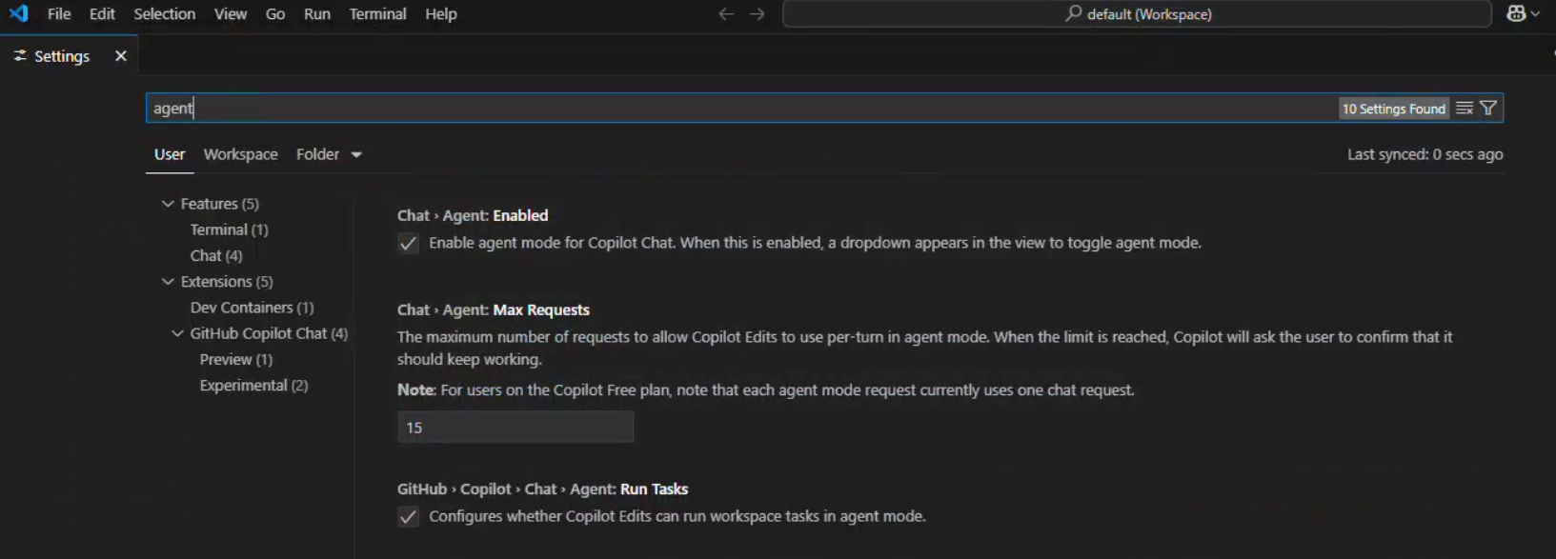Clear the settings search input
The height and width of the screenshot is (559, 1556).
pyautogui.click(x=1465, y=108)
